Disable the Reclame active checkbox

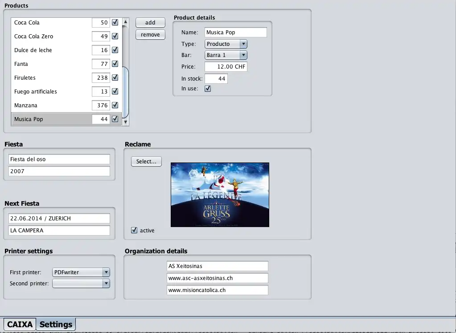point(134,230)
